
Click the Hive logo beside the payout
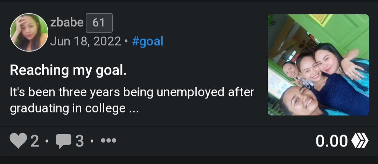click(x=360, y=141)
